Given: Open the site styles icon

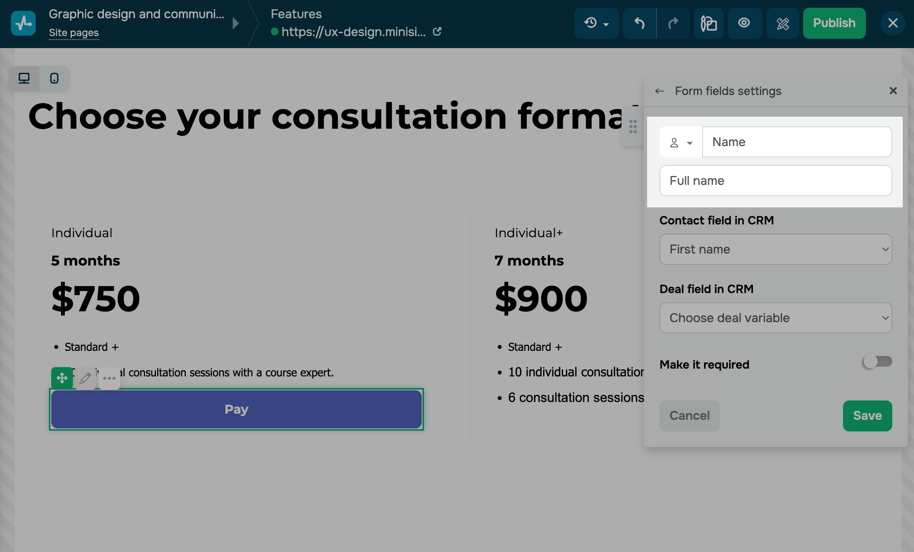Looking at the screenshot, I should pyautogui.click(x=708, y=23).
